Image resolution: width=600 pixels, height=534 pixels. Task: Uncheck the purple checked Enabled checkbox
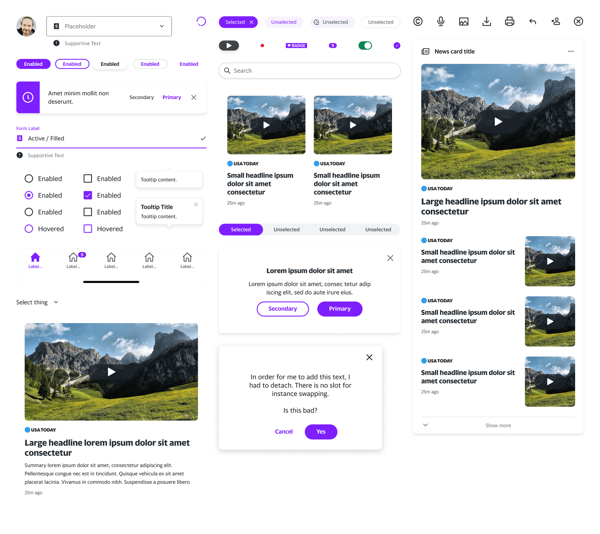[x=88, y=195]
